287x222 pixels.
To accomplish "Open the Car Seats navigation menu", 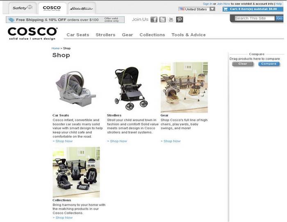I will click(x=78, y=35).
